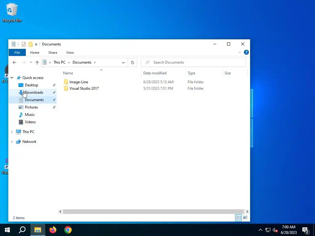Screen dimensions: 315x236
Task: Launch Firefox from the taskbar
Action: [53, 230]
